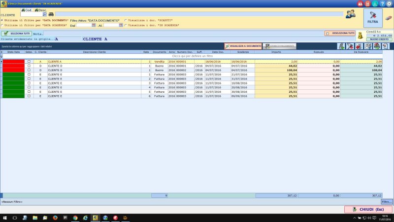This screenshot has height=222, width=394.
Task: Click the teal download icon in title bar
Action: point(375,3)
